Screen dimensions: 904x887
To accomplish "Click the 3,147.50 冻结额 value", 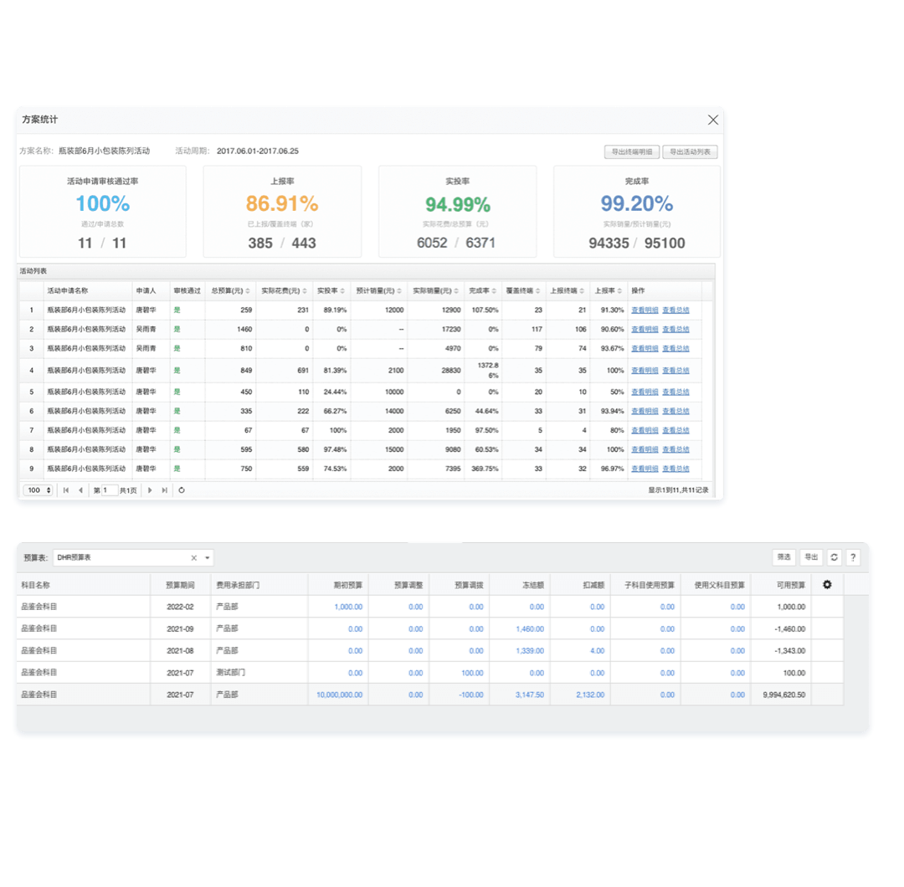I will pyautogui.click(x=530, y=695).
